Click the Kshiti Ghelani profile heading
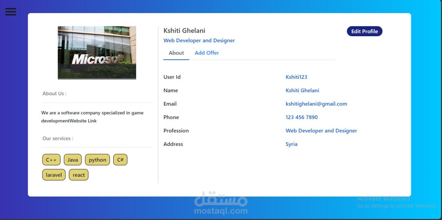442x220 pixels. tap(184, 31)
